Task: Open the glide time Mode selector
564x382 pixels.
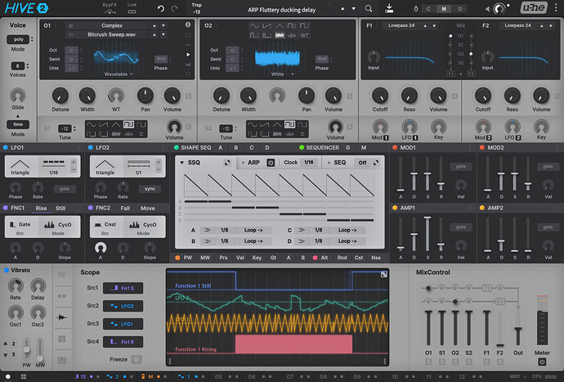Action: (18, 124)
